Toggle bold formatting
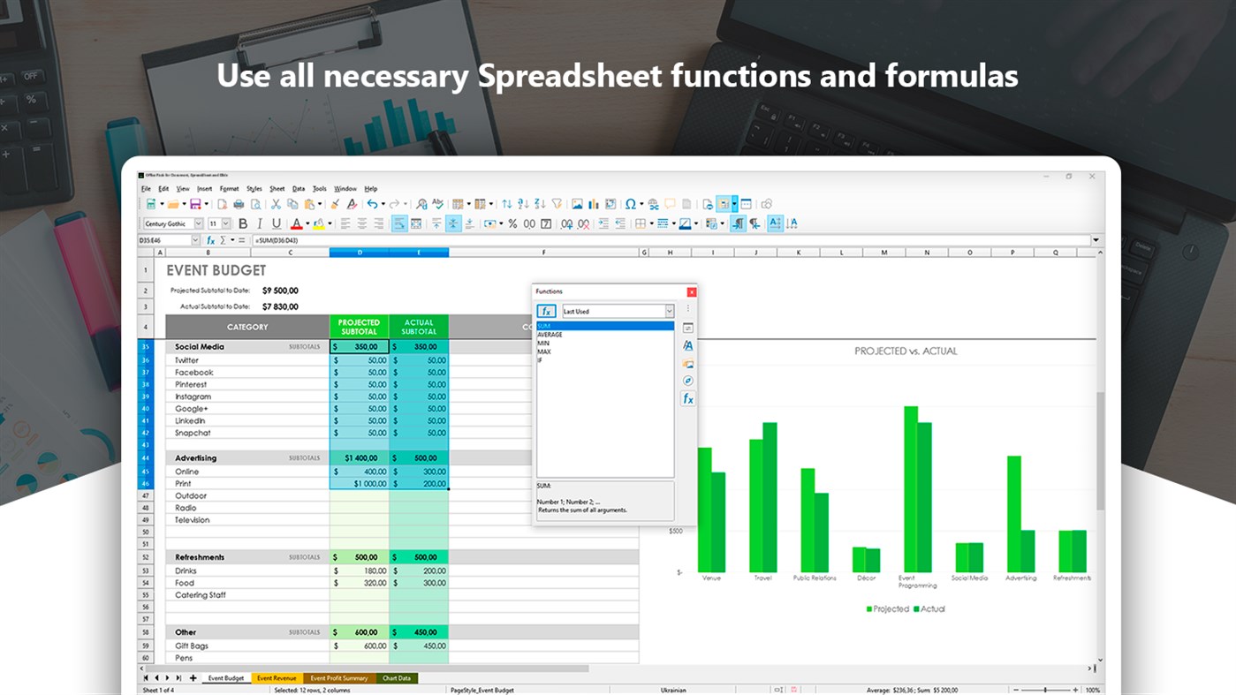Viewport: 1236px width, 695px height. pyautogui.click(x=242, y=223)
